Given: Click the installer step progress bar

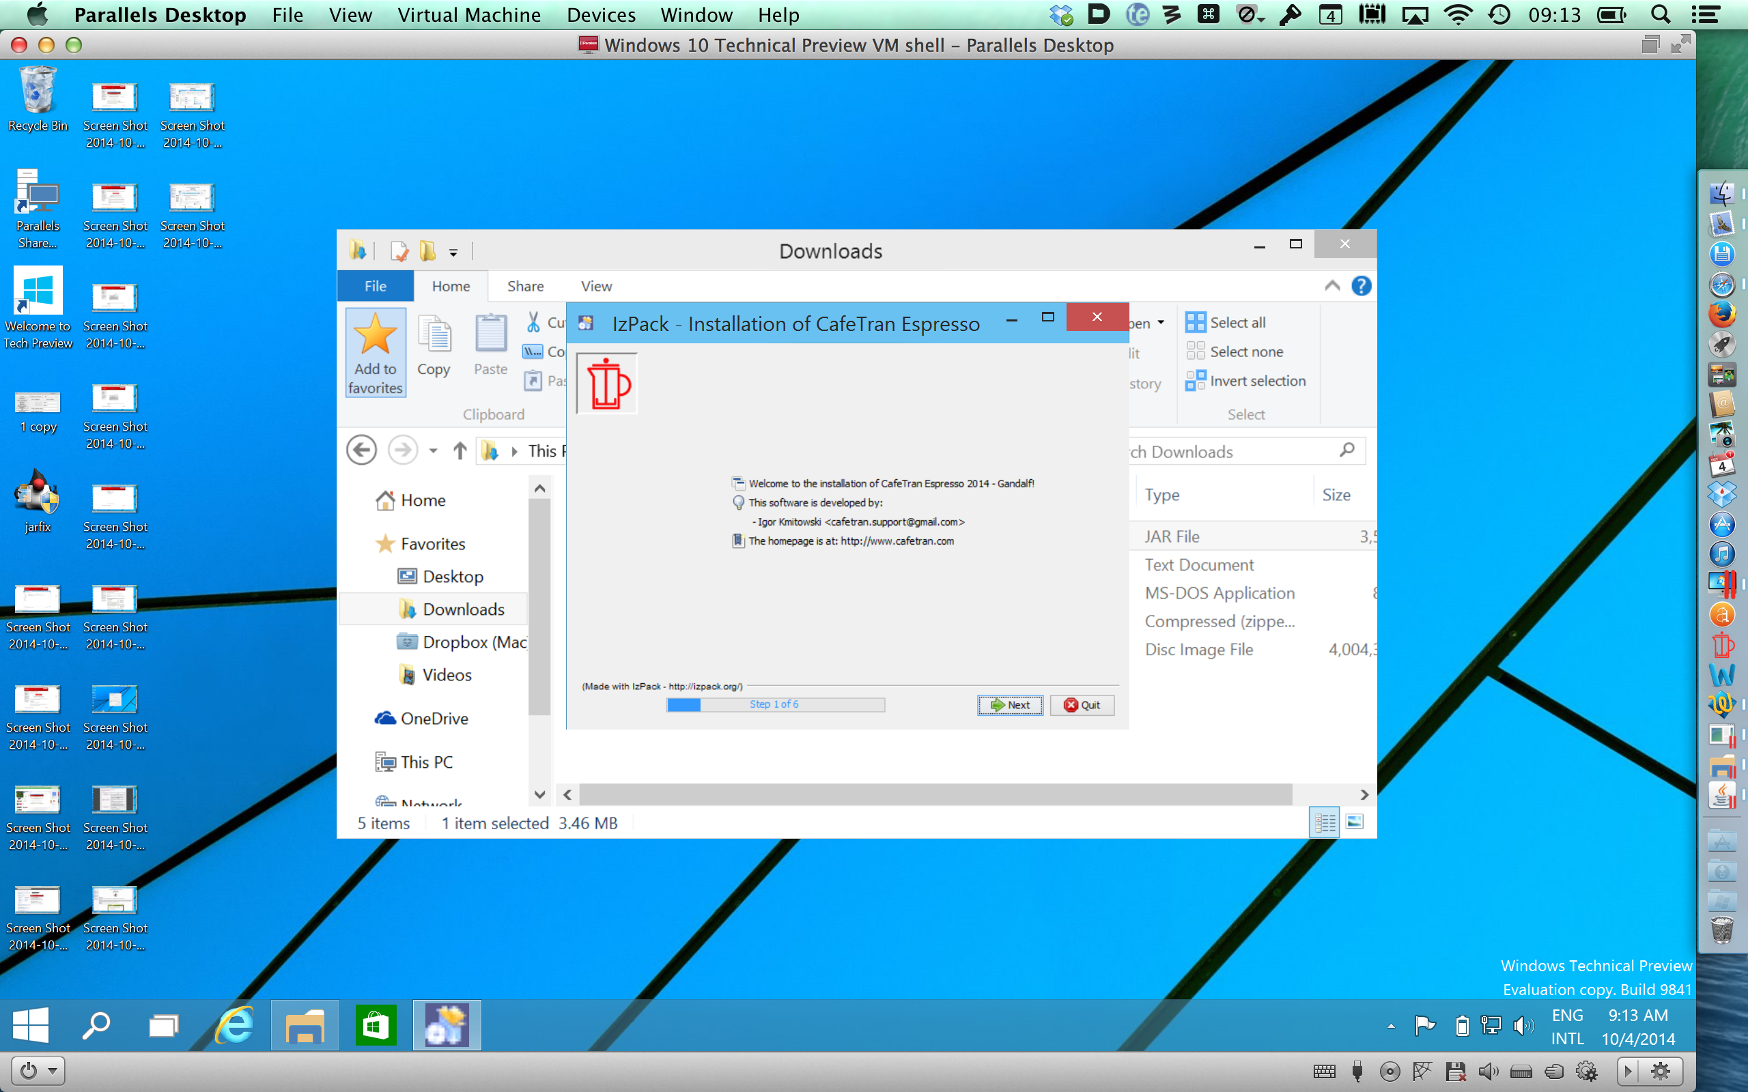Looking at the screenshot, I should [x=775, y=704].
